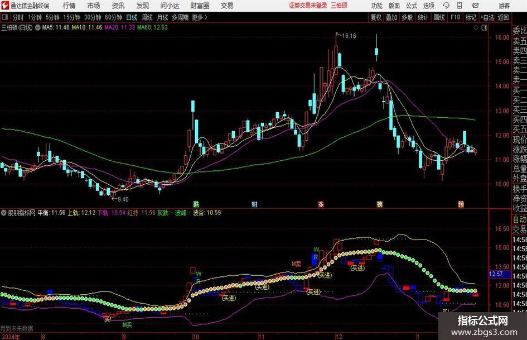This screenshot has width=527, height=340.
Task: Click the diamond icon at chart top right
Action: [476, 28]
